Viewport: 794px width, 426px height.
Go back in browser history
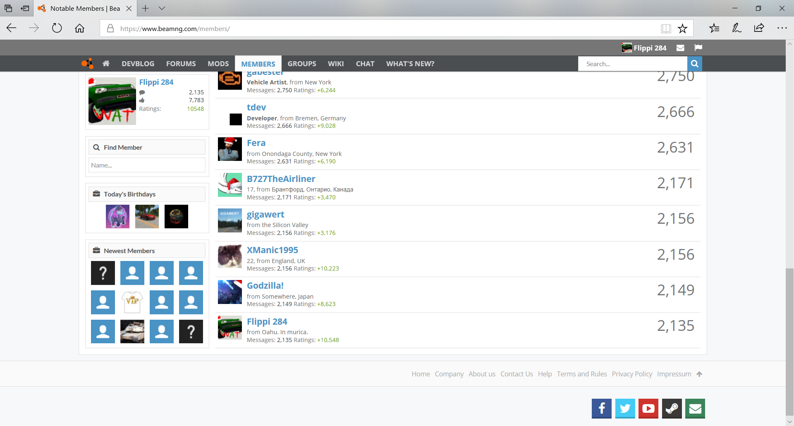[x=12, y=28]
